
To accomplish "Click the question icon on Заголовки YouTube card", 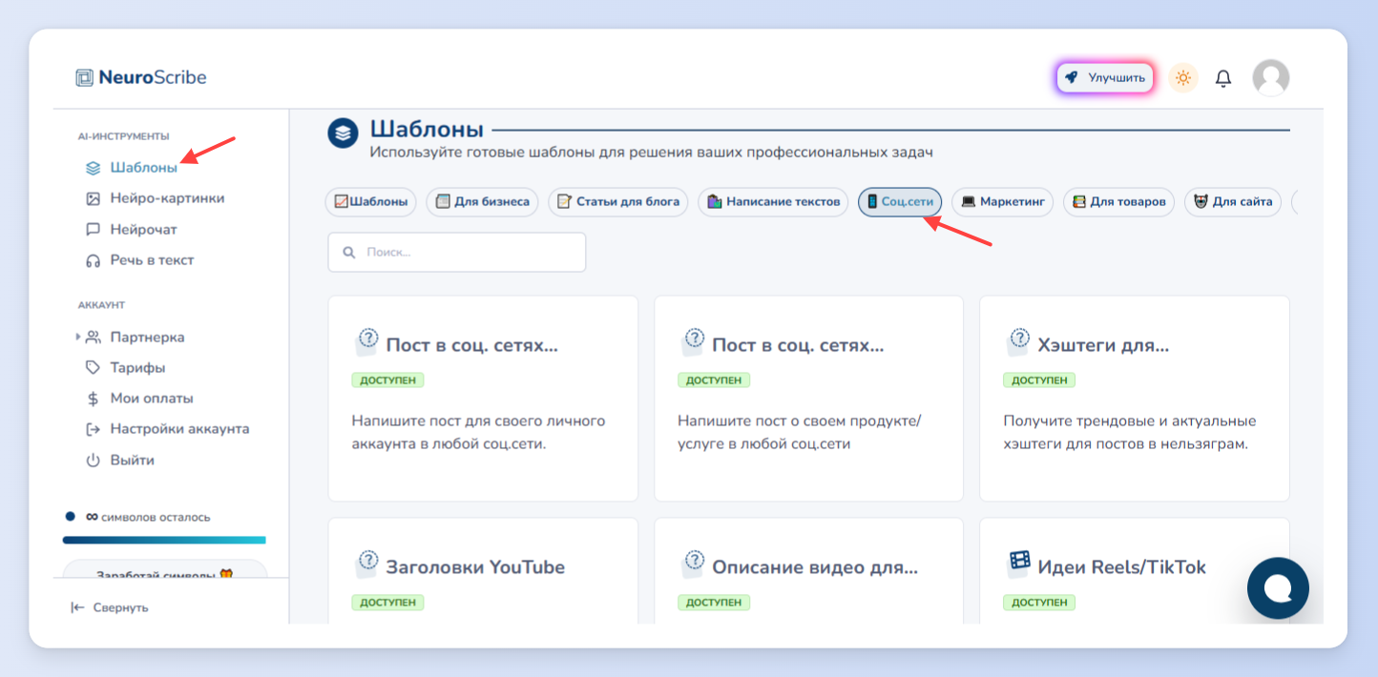I will [367, 564].
